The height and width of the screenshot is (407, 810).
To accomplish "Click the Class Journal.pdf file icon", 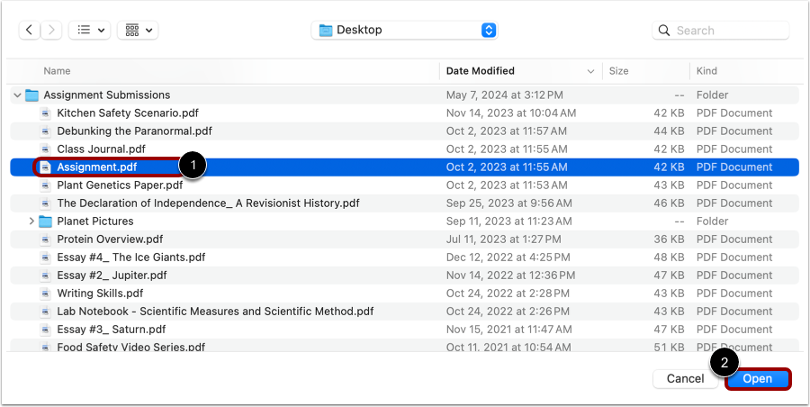I will tap(46, 149).
